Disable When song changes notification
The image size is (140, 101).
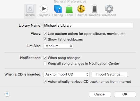(x=45, y=58)
